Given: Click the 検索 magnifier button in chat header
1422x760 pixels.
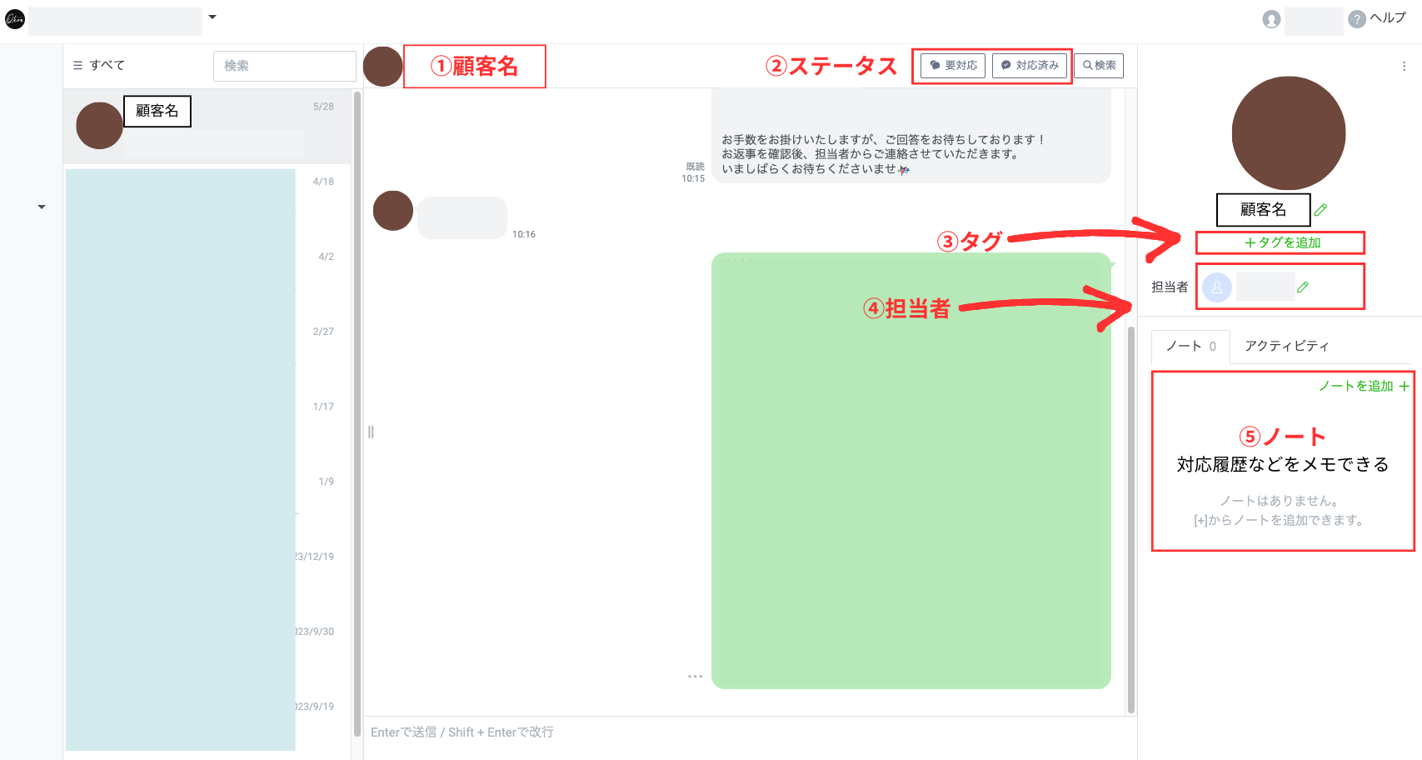Looking at the screenshot, I should coord(1099,66).
